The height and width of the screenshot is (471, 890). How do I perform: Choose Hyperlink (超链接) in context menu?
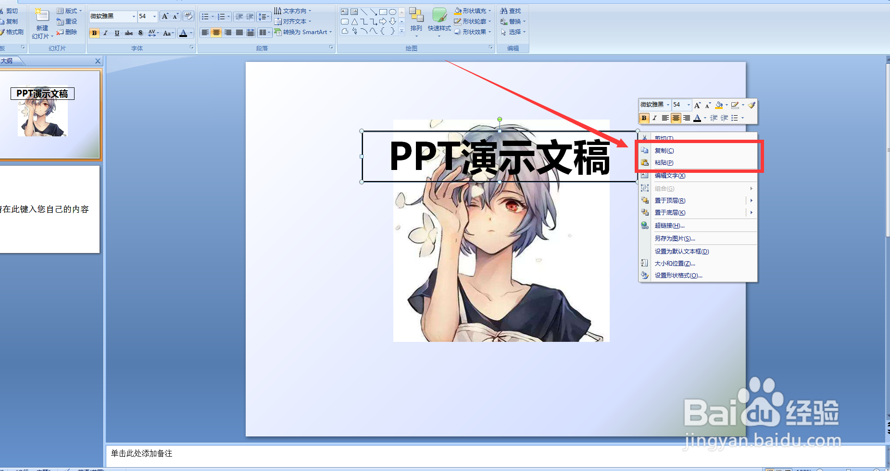click(698, 226)
